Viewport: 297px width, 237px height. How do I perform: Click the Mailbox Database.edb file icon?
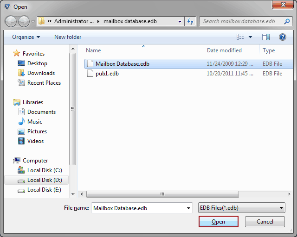(90, 64)
